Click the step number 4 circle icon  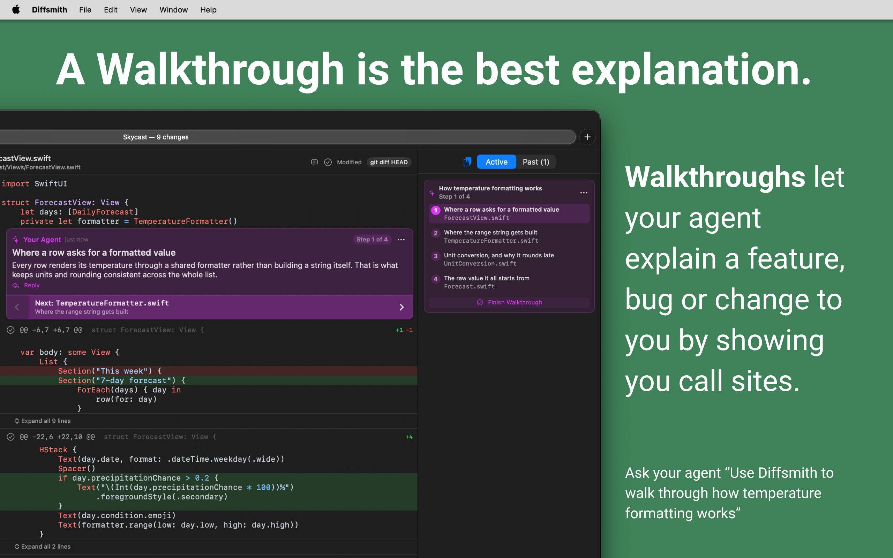(436, 279)
